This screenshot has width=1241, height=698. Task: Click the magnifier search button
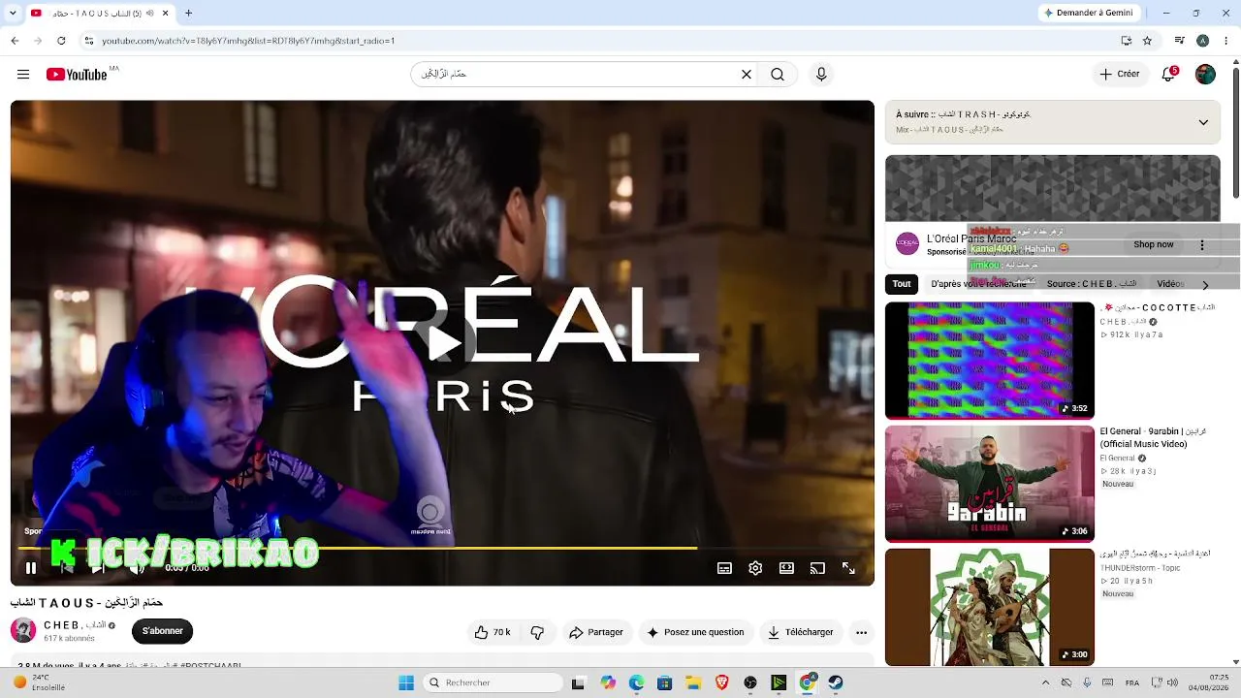(778, 75)
